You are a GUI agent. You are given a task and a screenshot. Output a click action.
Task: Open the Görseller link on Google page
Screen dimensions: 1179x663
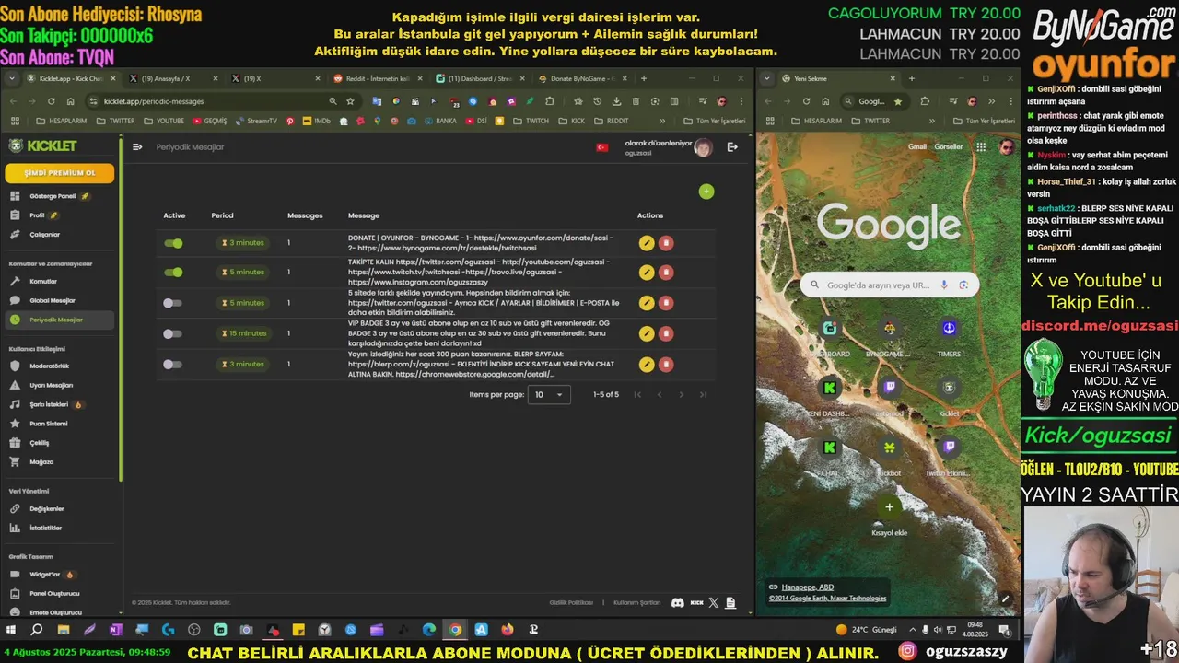tap(949, 147)
